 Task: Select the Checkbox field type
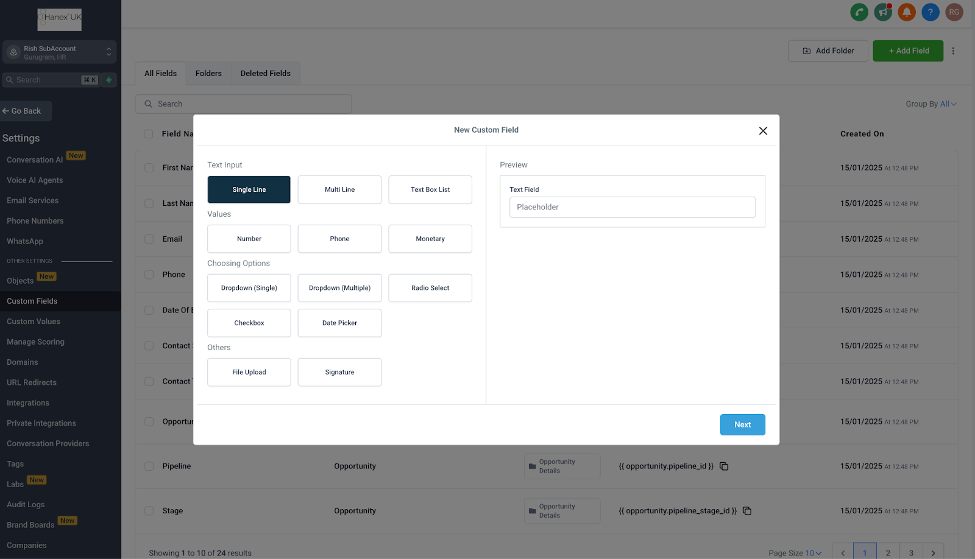click(x=249, y=323)
